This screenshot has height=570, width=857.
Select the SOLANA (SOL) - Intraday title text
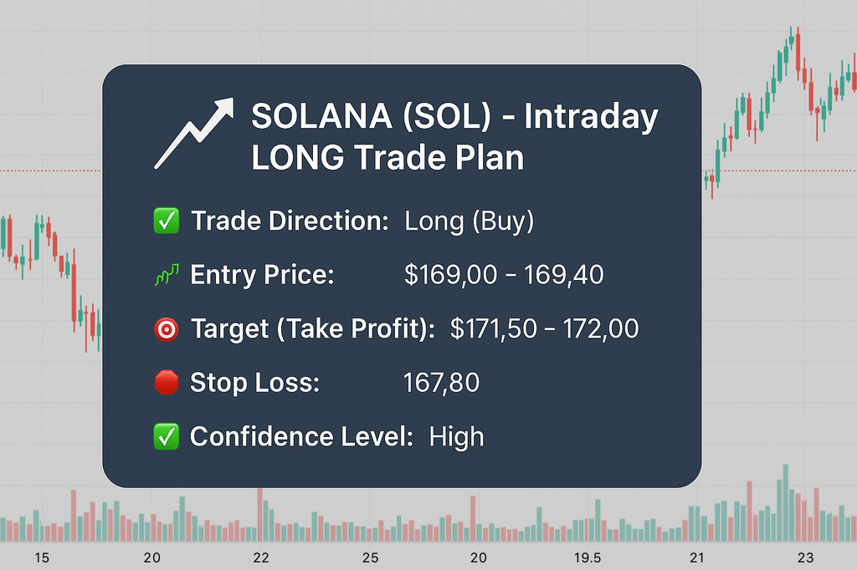point(454,117)
